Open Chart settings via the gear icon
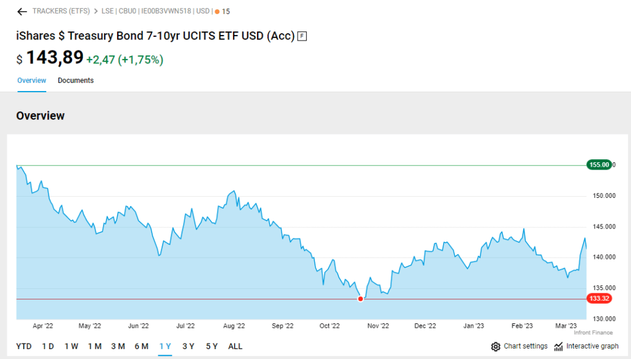 tap(495, 346)
